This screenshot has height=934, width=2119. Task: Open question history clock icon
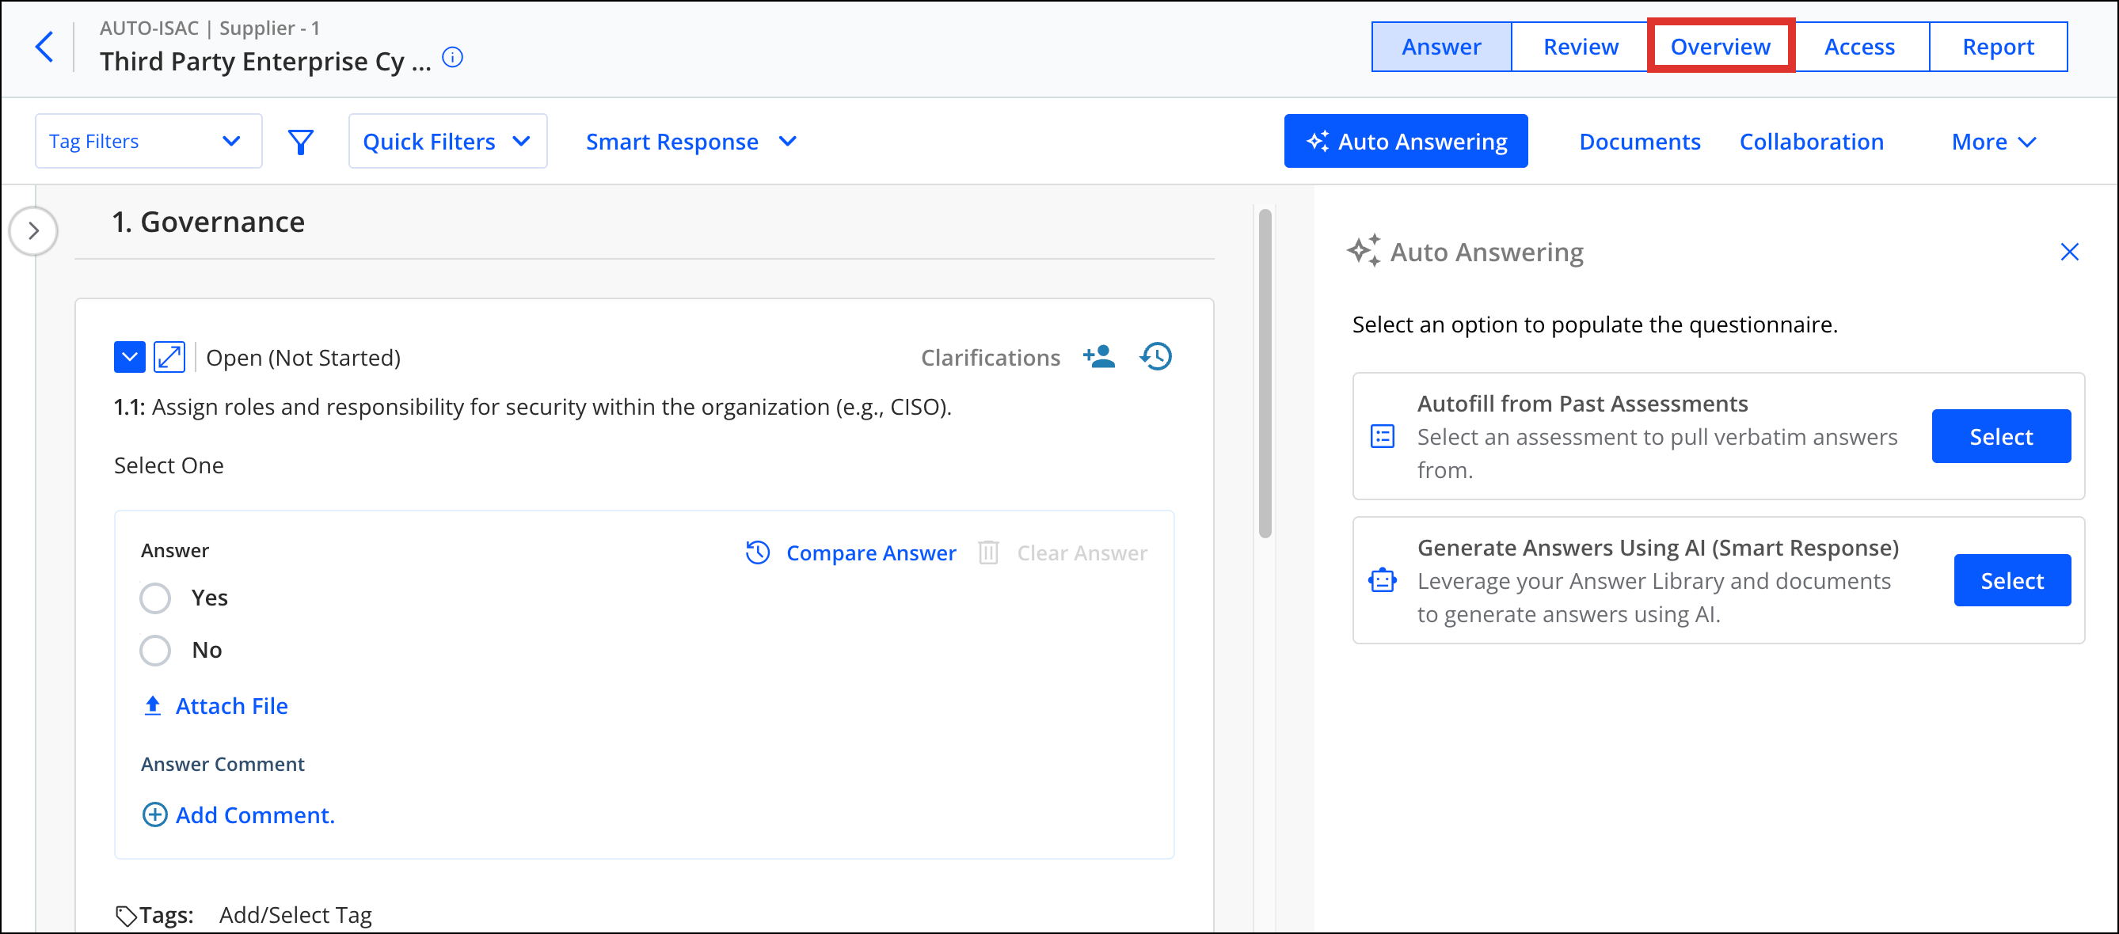pyautogui.click(x=1156, y=357)
